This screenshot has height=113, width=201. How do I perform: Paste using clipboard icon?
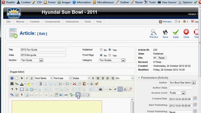pos(84,84)
